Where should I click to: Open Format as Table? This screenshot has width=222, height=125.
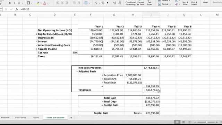pos(140,3)
